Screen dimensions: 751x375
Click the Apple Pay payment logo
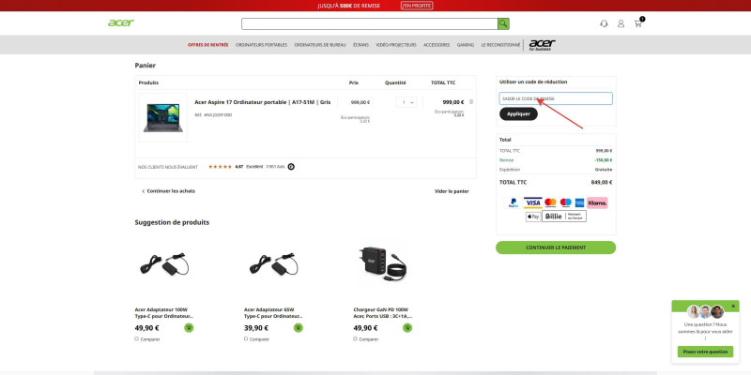click(533, 217)
